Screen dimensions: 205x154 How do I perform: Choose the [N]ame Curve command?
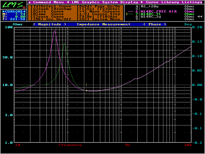47,14
